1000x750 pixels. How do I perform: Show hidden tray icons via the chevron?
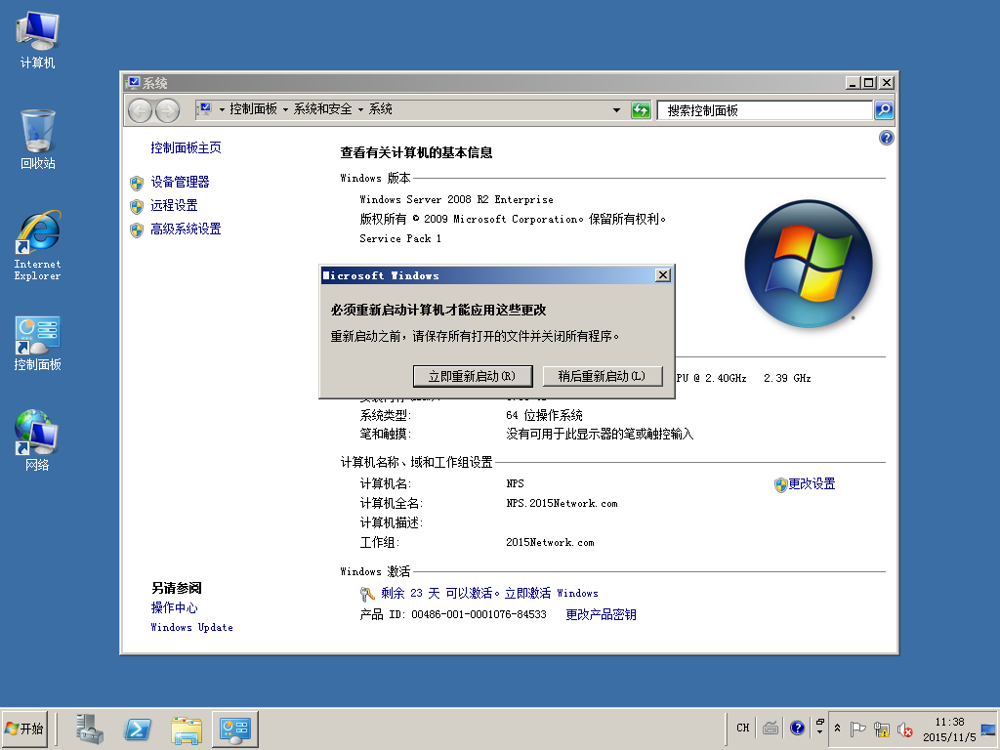[x=837, y=728]
